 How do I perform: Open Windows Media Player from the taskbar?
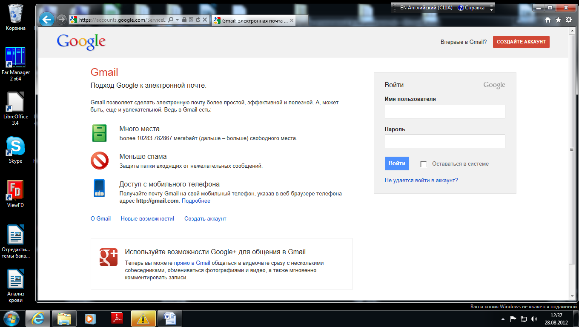90,318
